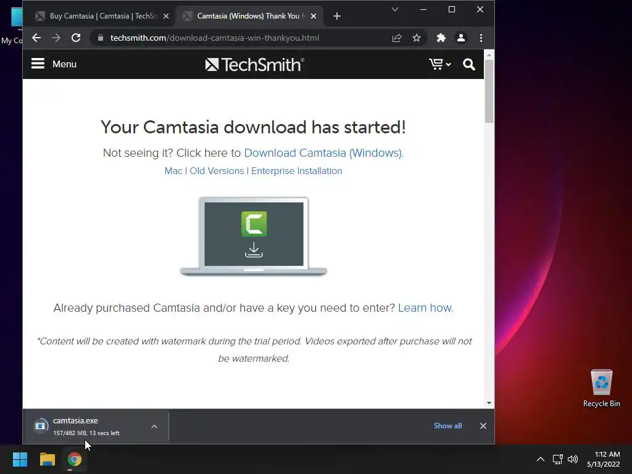Click the page vertical scrollbar thumb
The image size is (632, 474).
pyautogui.click(x=489, y=91)
